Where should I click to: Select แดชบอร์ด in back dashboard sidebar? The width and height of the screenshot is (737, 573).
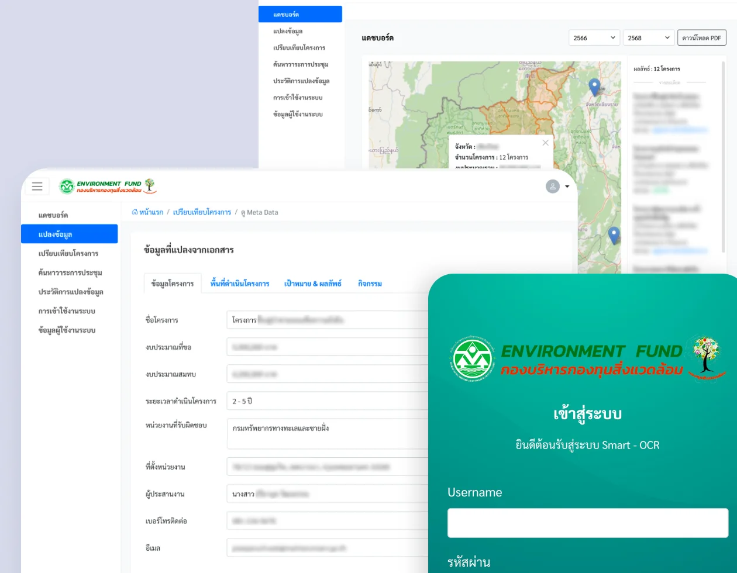(300, 15)
